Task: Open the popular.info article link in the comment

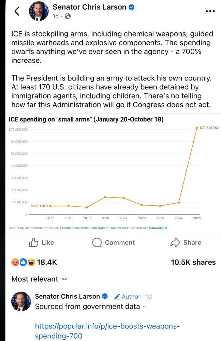Action: pos(107,331)
